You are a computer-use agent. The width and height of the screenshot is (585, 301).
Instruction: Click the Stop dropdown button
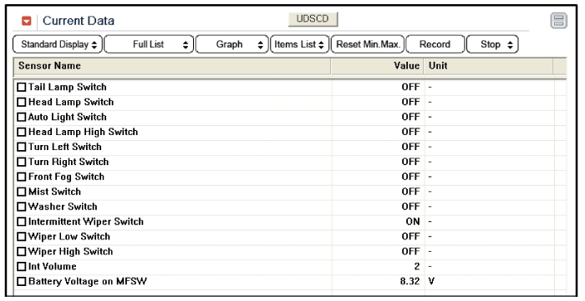pos(492,44)
